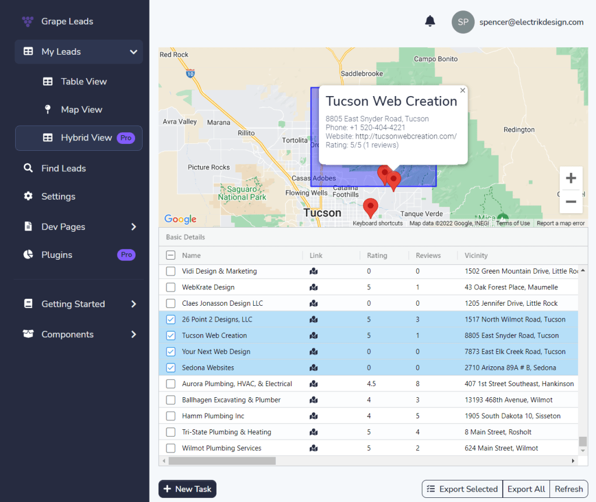Viewport: 596px width, 502px height.
Task: Check the Wilmot Plumbing Services checkbox
Action: point(171,448)
